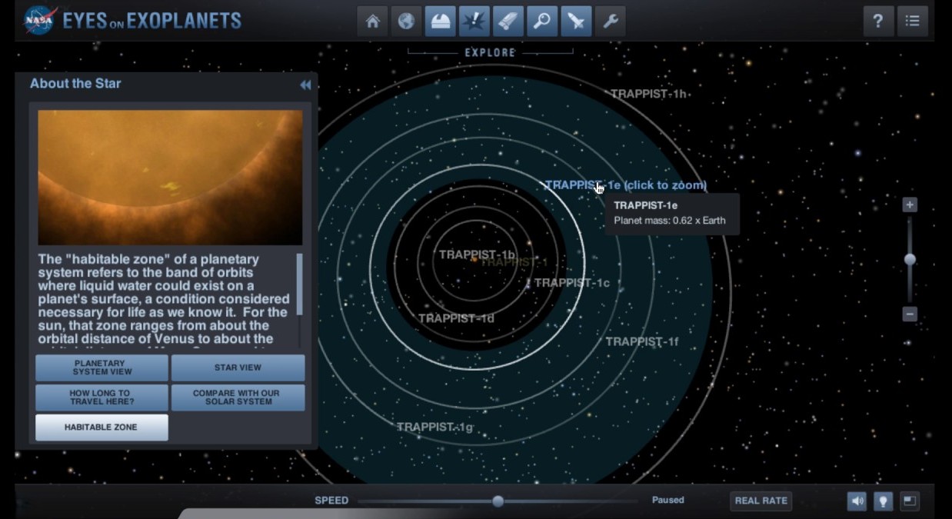Open the question mark help icon
This screenshot has height=519, width=952.
pos(878,22)
